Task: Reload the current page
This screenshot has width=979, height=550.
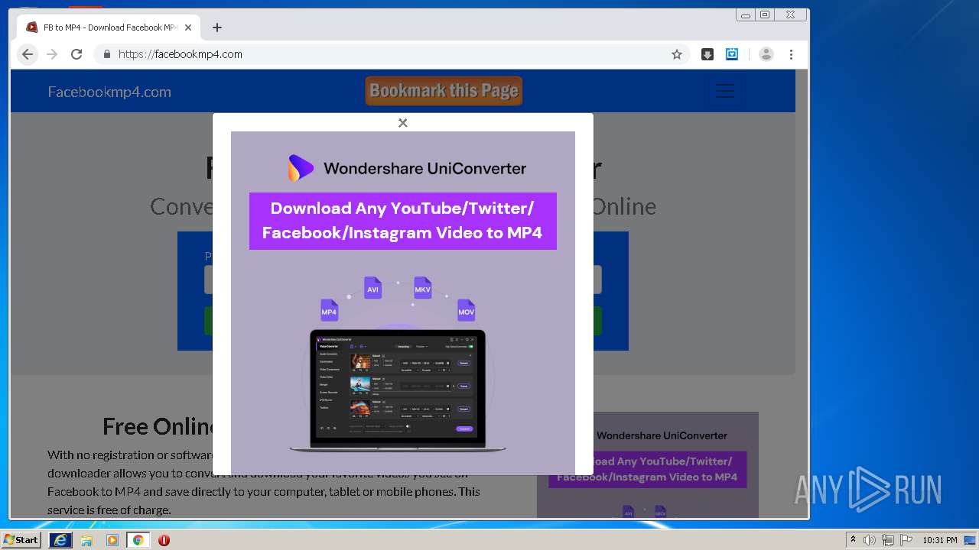Action: click(76, 54)
